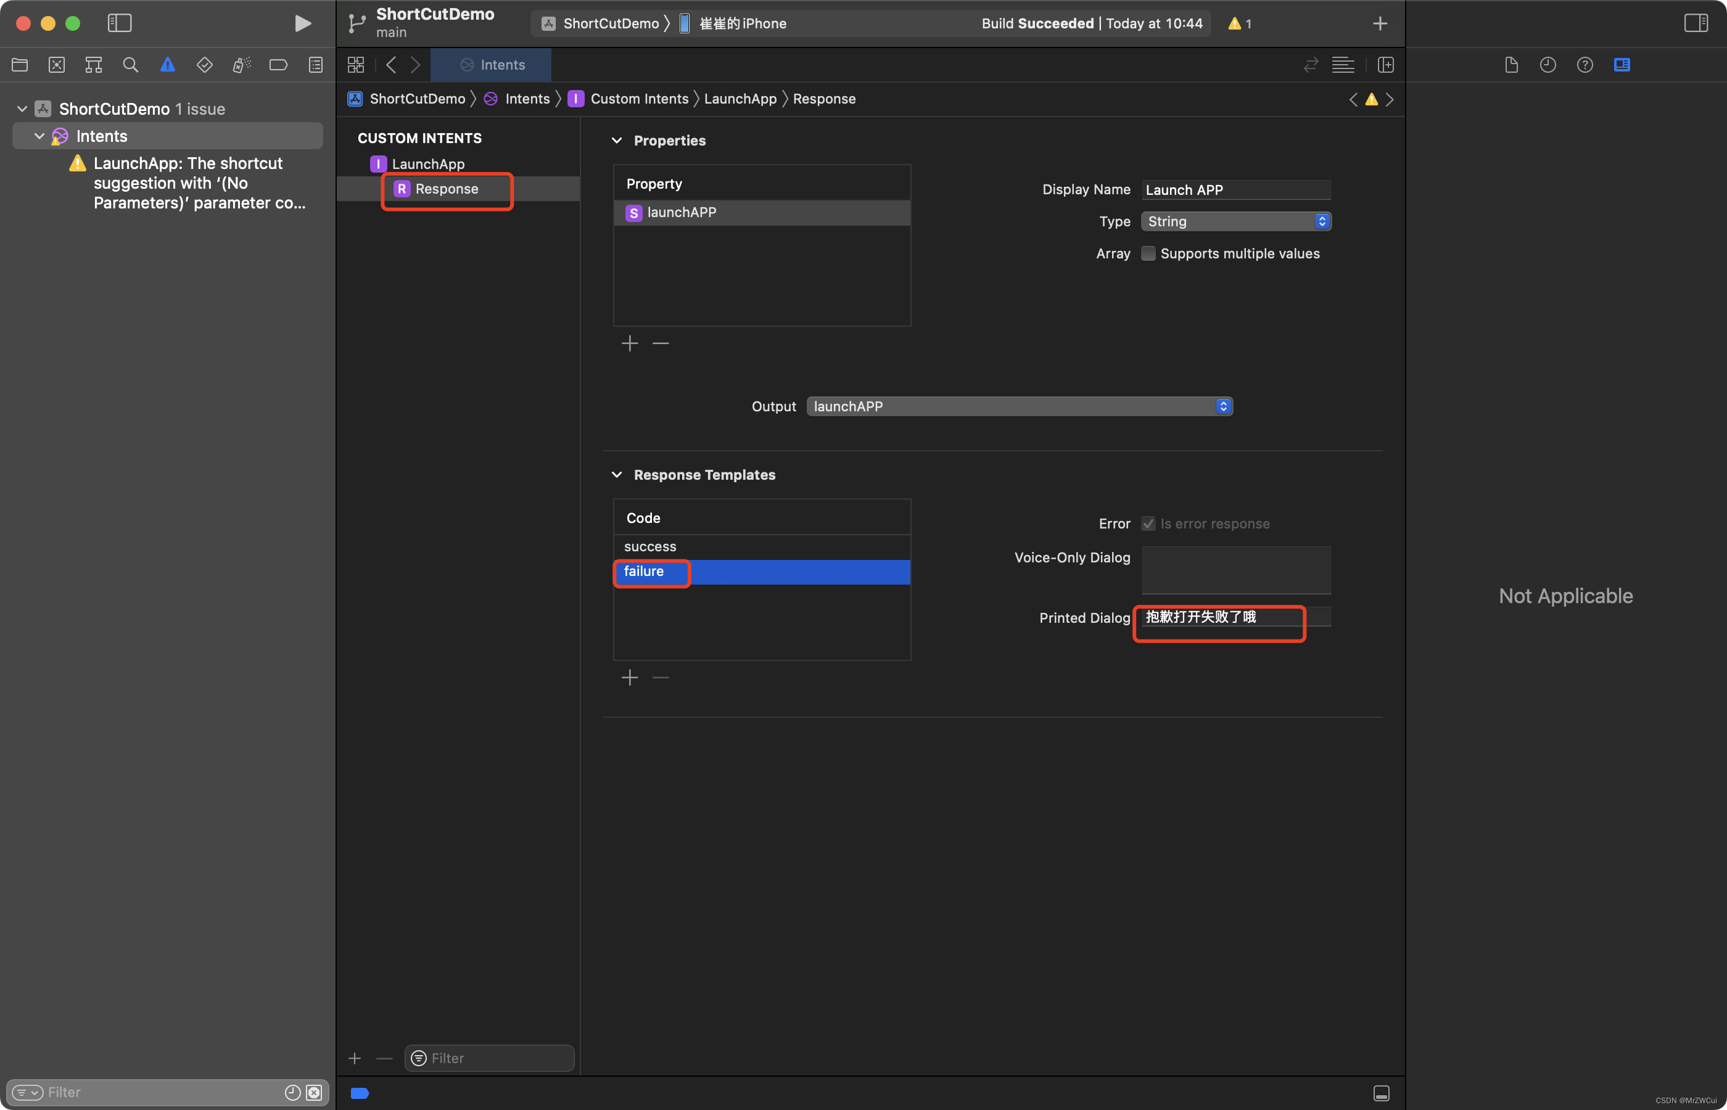Image resolution: width=1727 pixels, height=1110 pixels.
Task: Add an editor on the right
Action: [1386, 65]
